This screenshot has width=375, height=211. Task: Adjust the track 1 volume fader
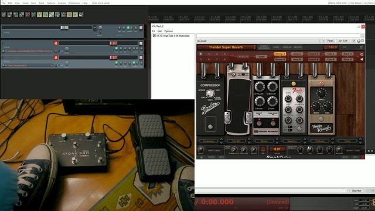point(113,43)
